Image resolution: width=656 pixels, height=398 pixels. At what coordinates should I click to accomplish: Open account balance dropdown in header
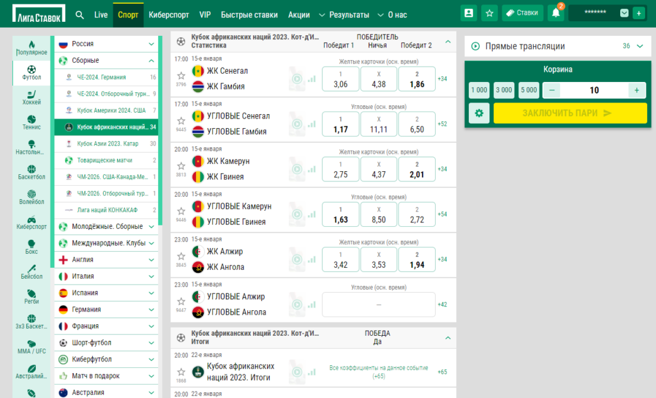tap(624, 13)
